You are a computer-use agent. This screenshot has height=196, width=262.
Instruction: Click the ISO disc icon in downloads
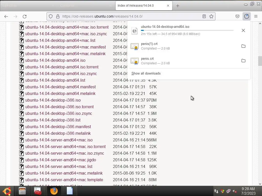[x=135, y=31]
